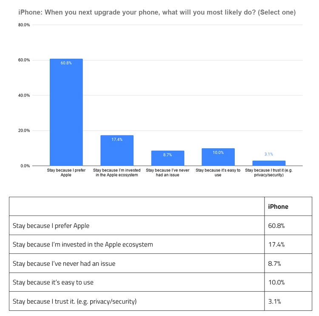Click the 'iPhone' table column header
Image resolution: width=319 pixels, height=316 pixels.
point(278,207)
